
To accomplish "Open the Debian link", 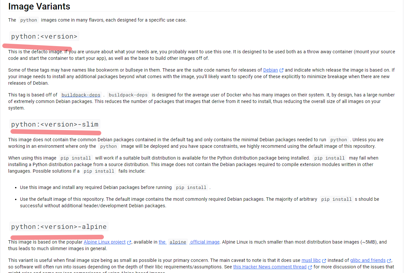I will pyautogui.click(x=270, y=70).
